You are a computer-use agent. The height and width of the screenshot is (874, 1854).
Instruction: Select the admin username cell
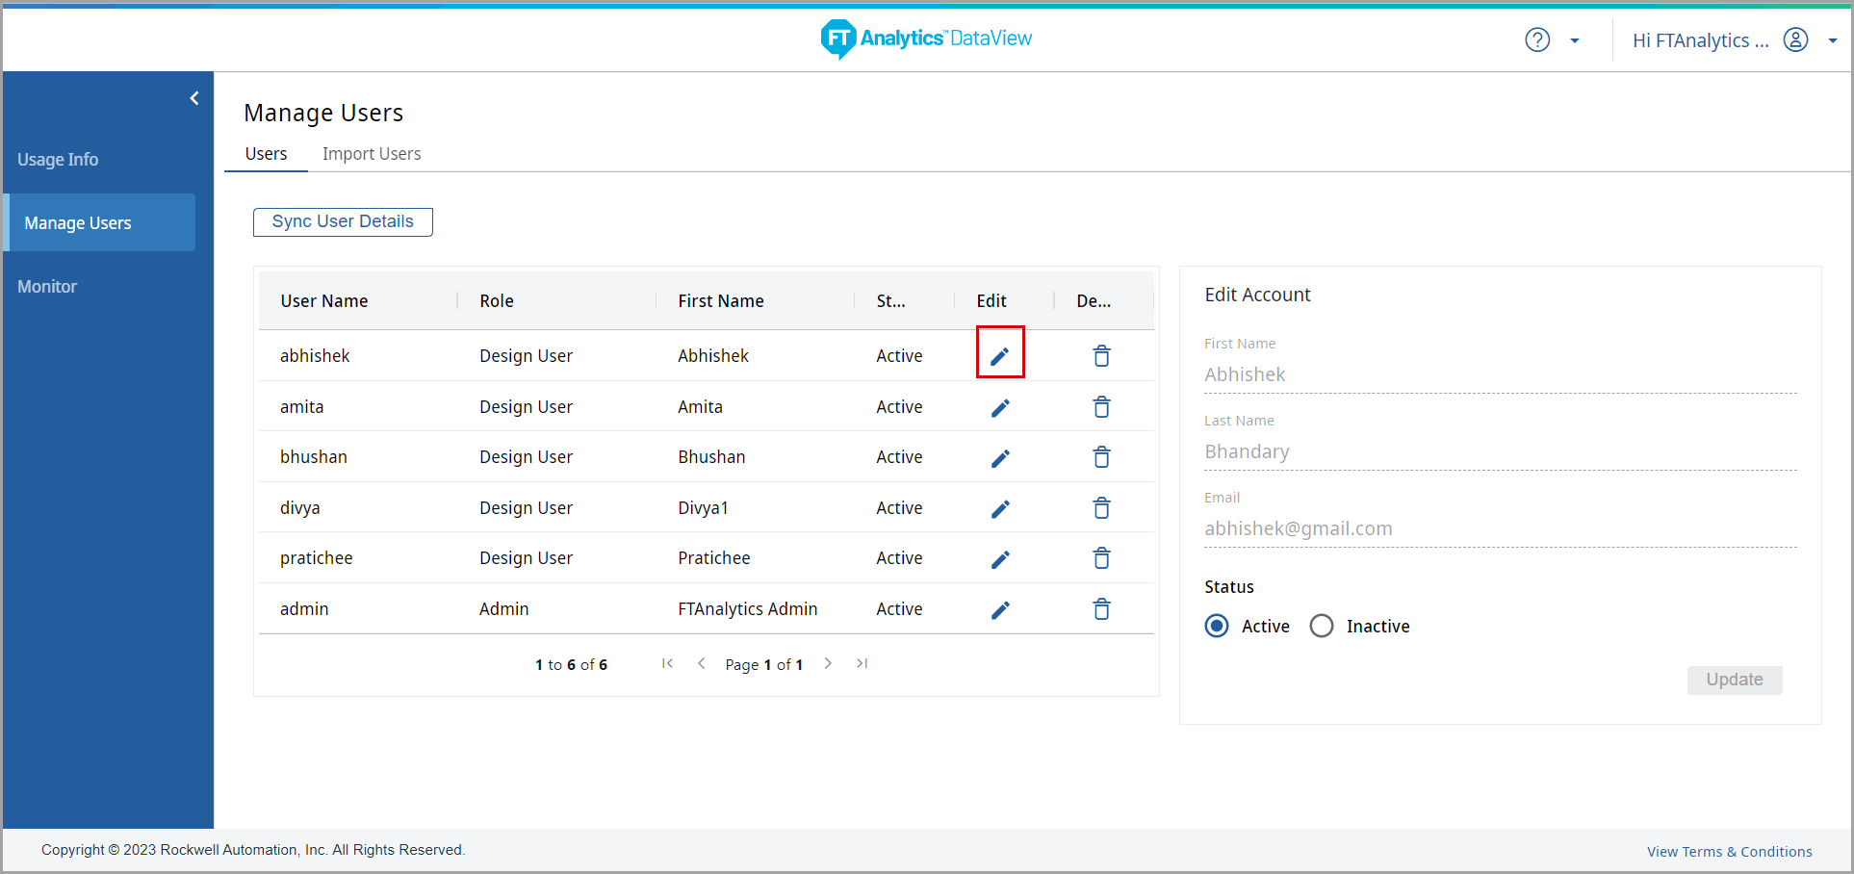[304, 609]
